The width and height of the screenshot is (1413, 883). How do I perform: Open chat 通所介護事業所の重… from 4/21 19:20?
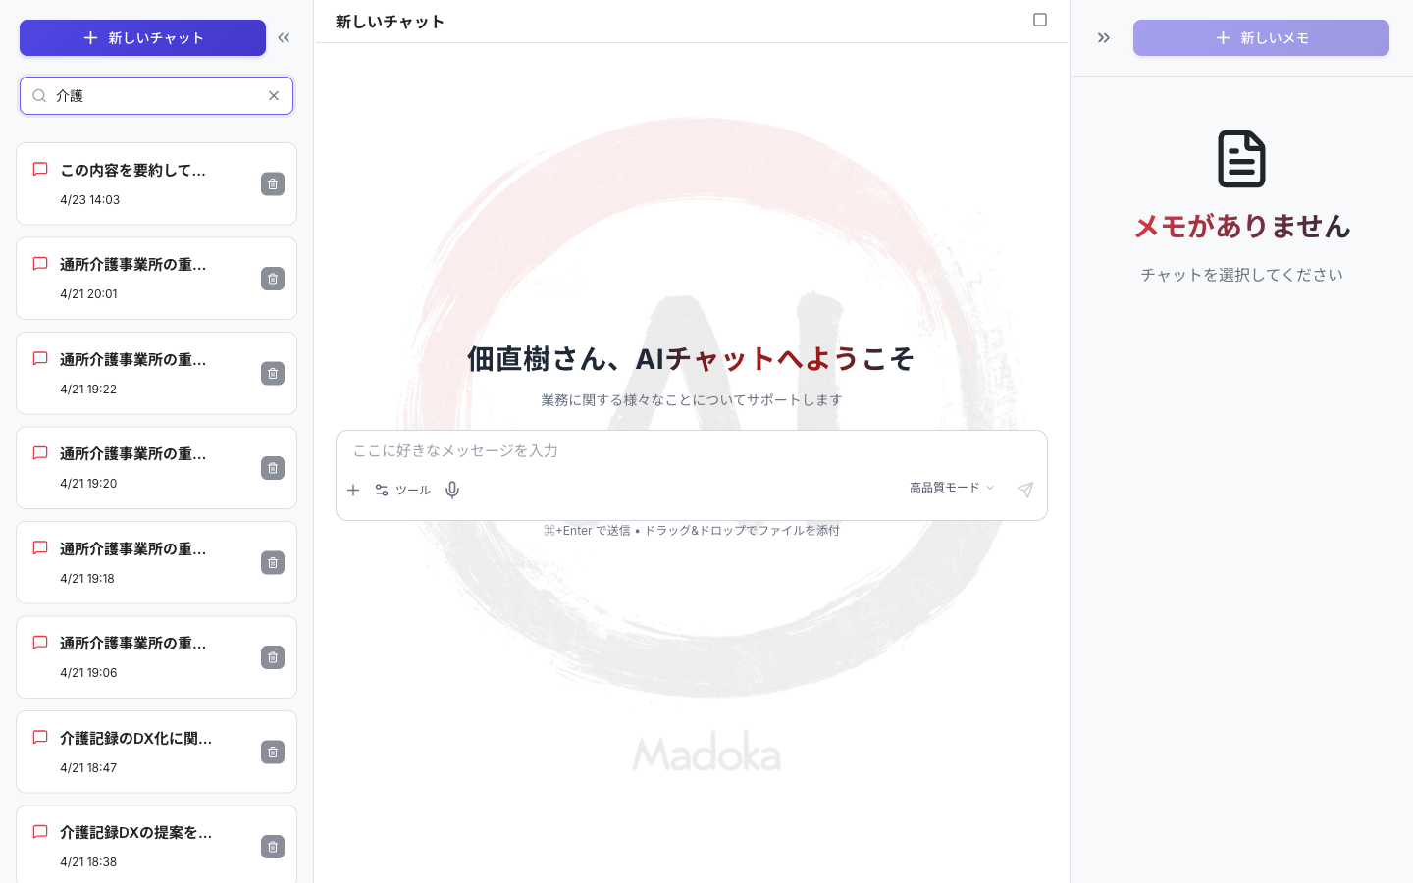[156, 468]
